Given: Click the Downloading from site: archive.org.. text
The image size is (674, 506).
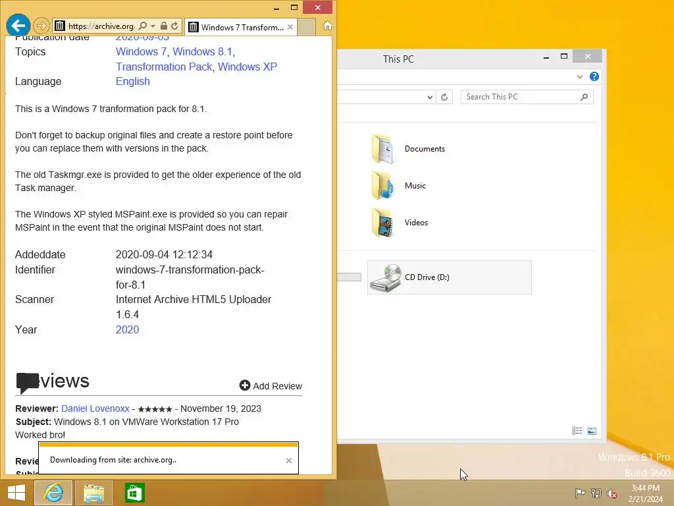Looking at the screenshot, I should click(113, 460).
